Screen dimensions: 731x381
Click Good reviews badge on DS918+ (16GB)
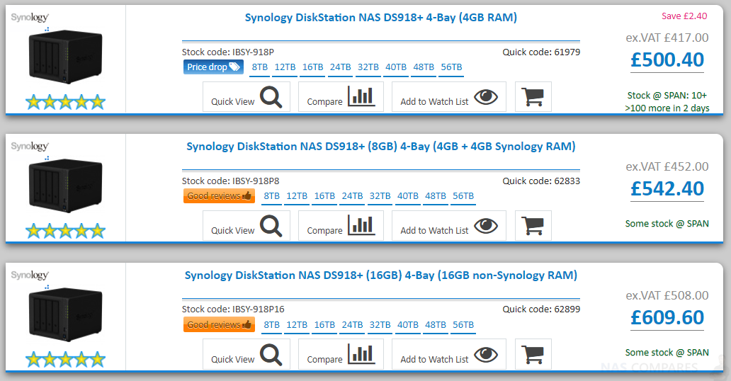pyautogui.click(x=219, y=324)
